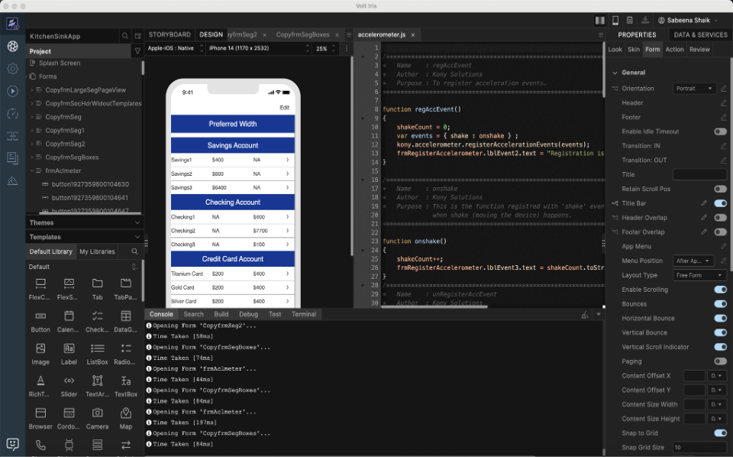Screen dimensions: 733x457
Task: Switch to the STORYBOARD view
Action: [169, 34]
